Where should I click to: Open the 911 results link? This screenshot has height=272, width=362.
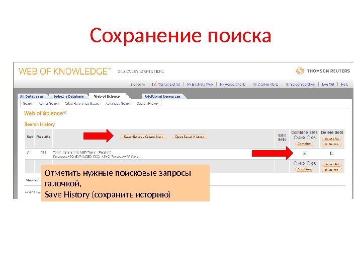click(43, 153)
